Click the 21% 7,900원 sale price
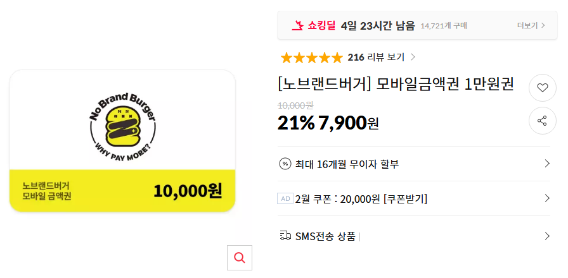568x278 pixels. pyautogui.click(x=328, y=123)
